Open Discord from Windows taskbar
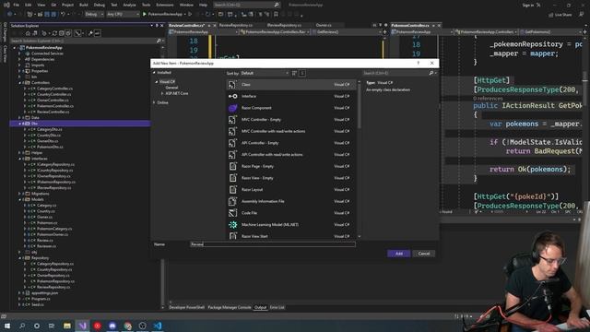The image size is (590, 332). [112, 326]
